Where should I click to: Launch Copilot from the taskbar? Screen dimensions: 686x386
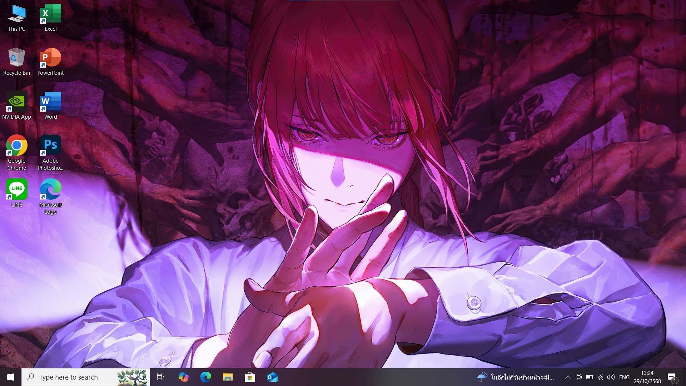183,377
